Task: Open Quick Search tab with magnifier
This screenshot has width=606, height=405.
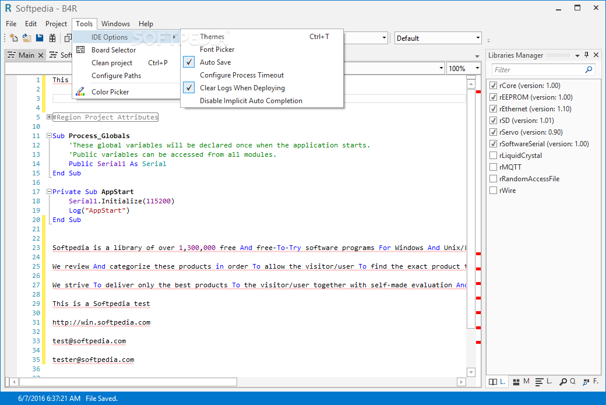Action: click(x=568, y=382)
